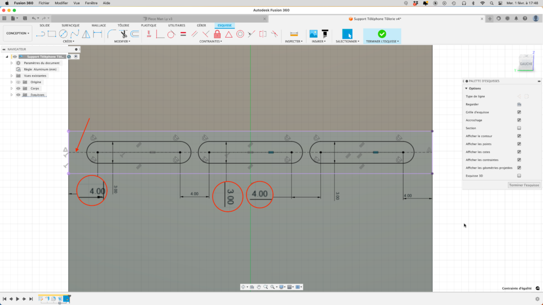Open the INSPECTER dropdown menu
This screenshot has height=305, width=543.
click(x=294, y=41)
